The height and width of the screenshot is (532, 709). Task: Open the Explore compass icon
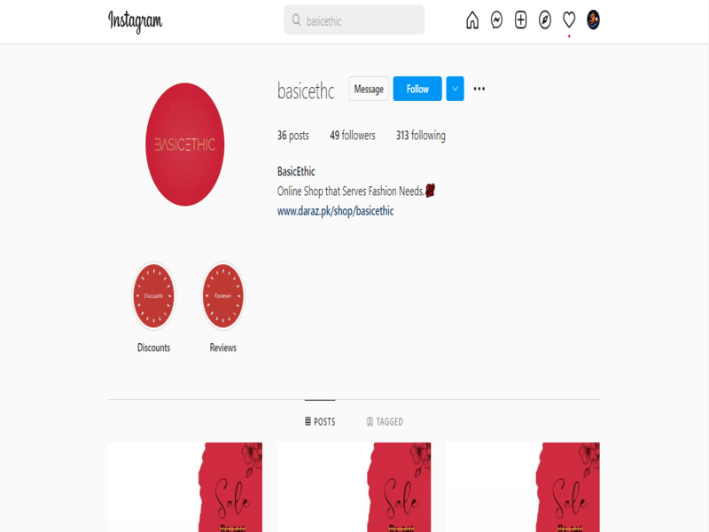[545, 20]
